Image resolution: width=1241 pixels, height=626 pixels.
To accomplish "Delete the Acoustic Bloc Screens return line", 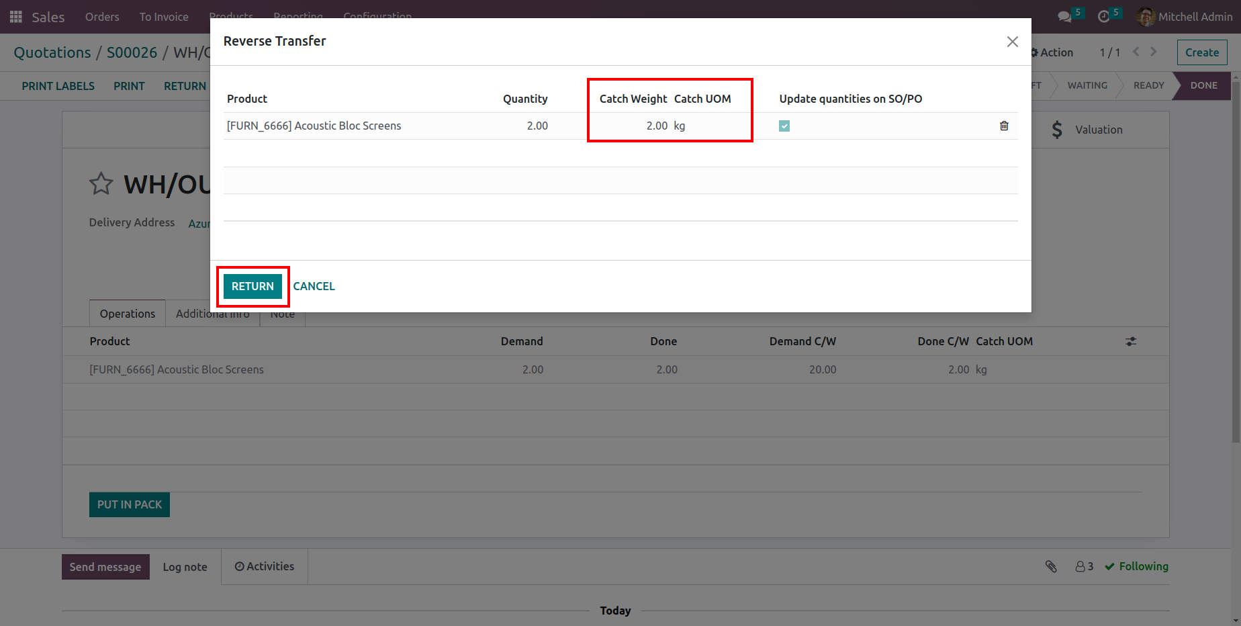I will pos(1004,126).
